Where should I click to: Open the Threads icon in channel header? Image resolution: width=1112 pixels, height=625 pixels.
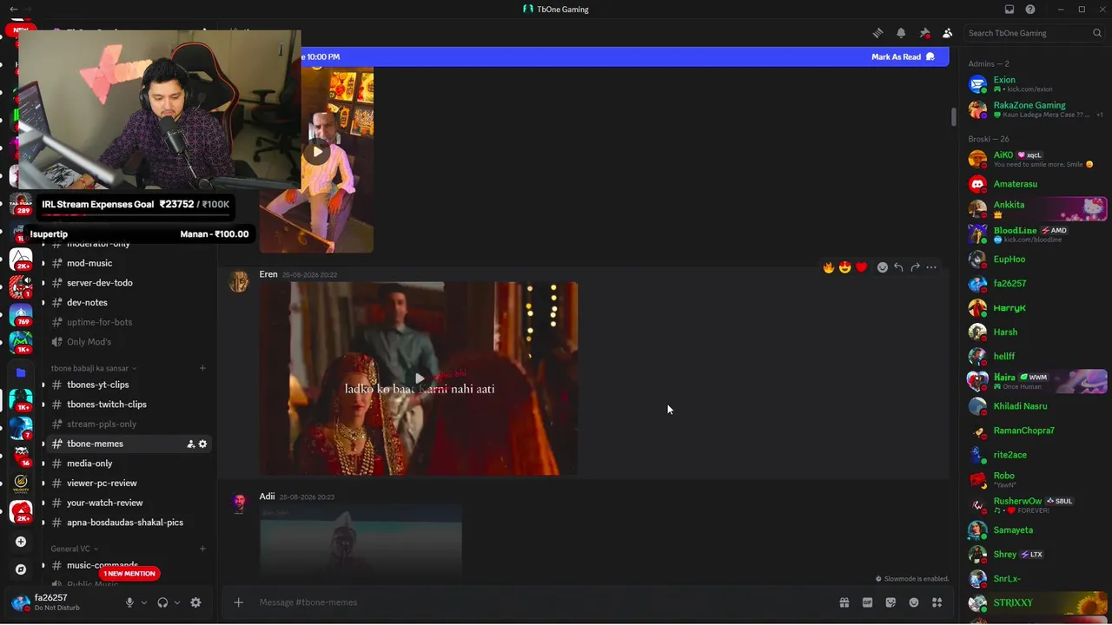[877, 33]
